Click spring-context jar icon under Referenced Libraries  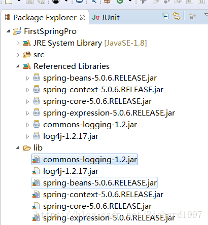click(x=37, y=89)
